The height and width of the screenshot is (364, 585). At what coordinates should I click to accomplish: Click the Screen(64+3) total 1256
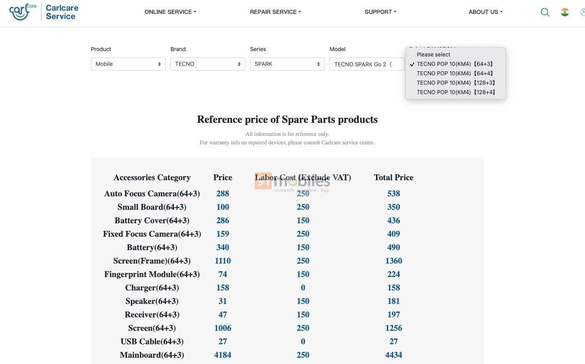pos(394,328)
